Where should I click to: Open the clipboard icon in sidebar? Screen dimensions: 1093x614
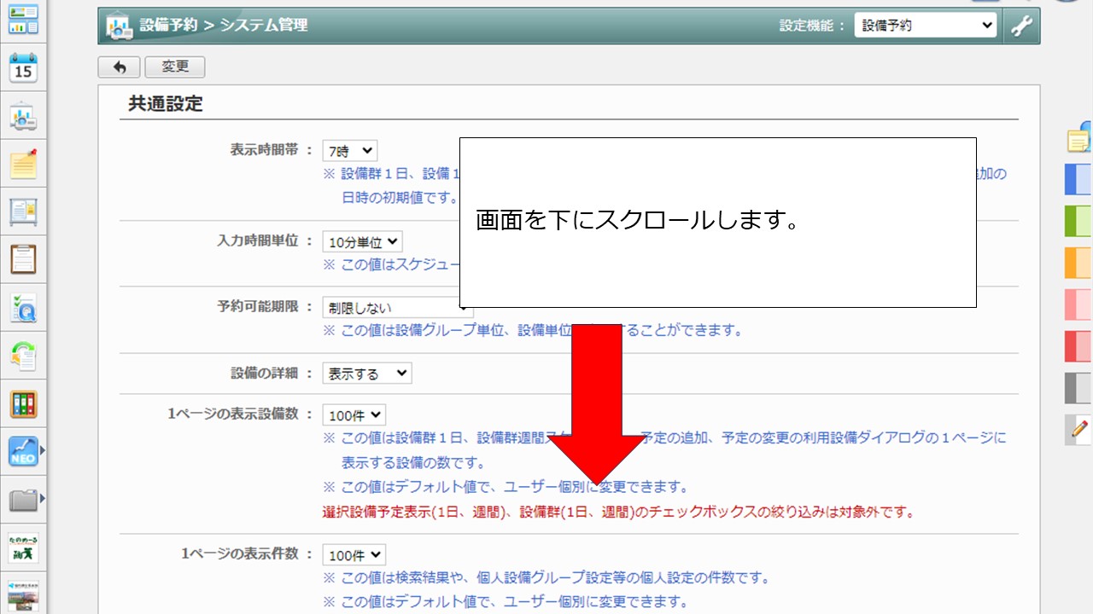point(23,258)
